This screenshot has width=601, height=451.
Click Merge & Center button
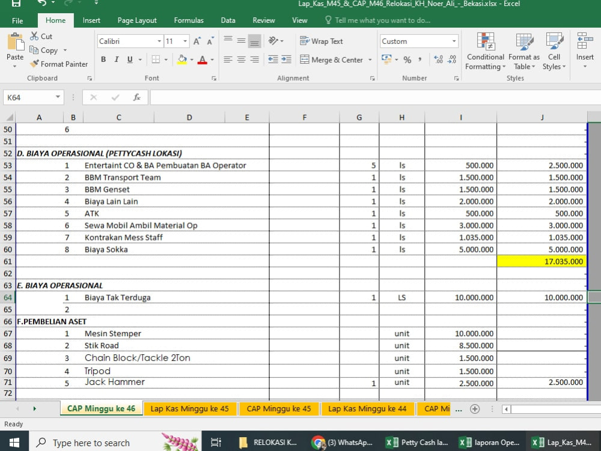tap(332, 60)
